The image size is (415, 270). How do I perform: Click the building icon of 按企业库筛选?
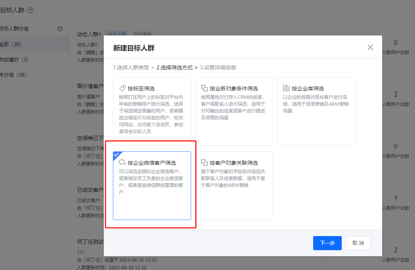point(286,88)
